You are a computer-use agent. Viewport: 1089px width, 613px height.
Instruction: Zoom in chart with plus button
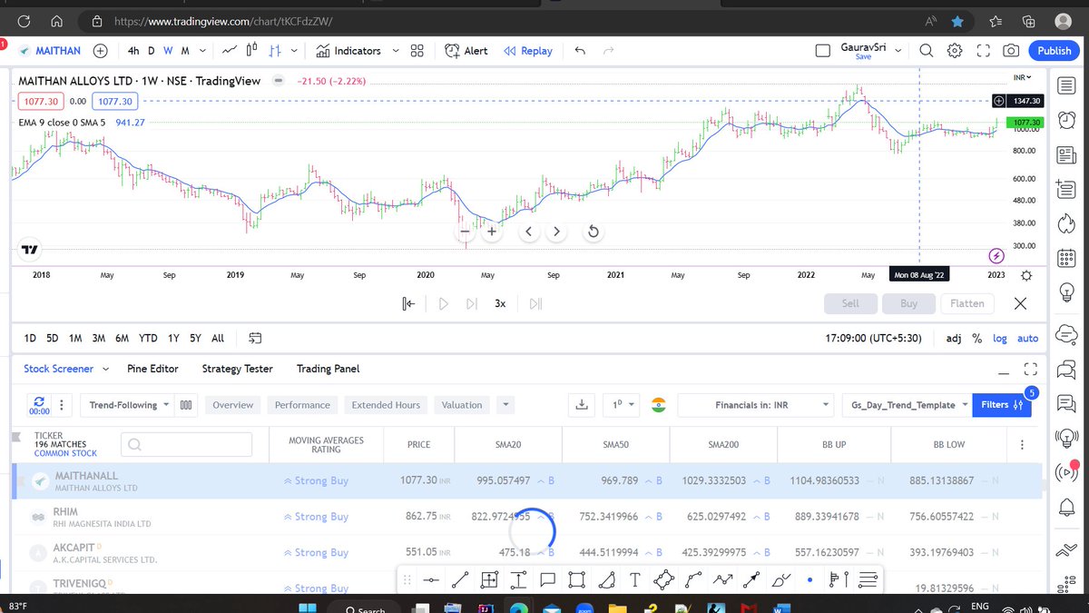491,232
